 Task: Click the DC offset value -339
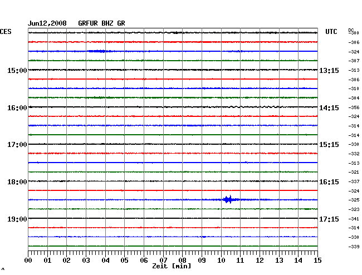click(x=354, y=247)
